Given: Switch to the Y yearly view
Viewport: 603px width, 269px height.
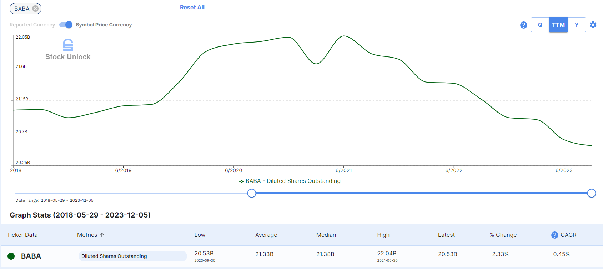Looking at the screenshot, I should tap(577, 25).
